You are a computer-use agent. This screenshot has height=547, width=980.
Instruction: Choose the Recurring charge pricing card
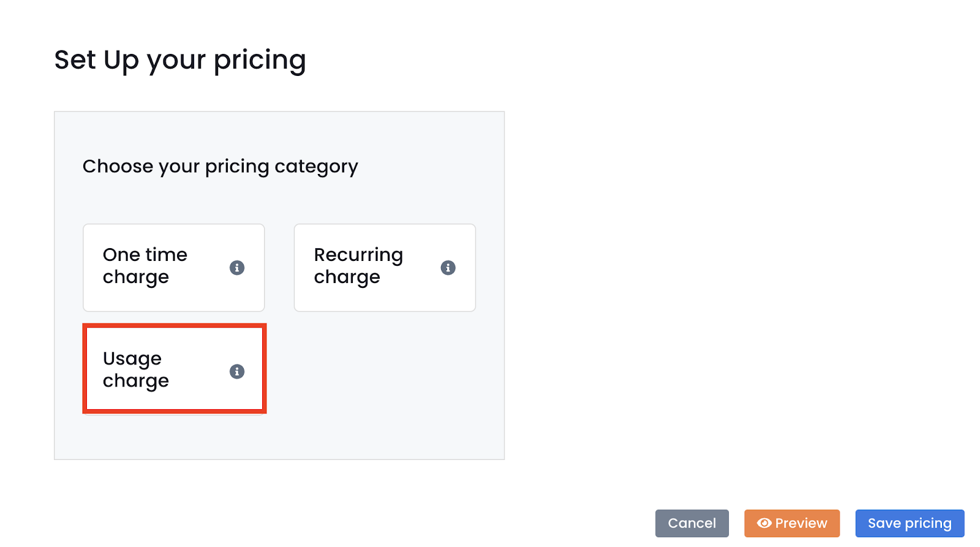[x=385, y=268]
